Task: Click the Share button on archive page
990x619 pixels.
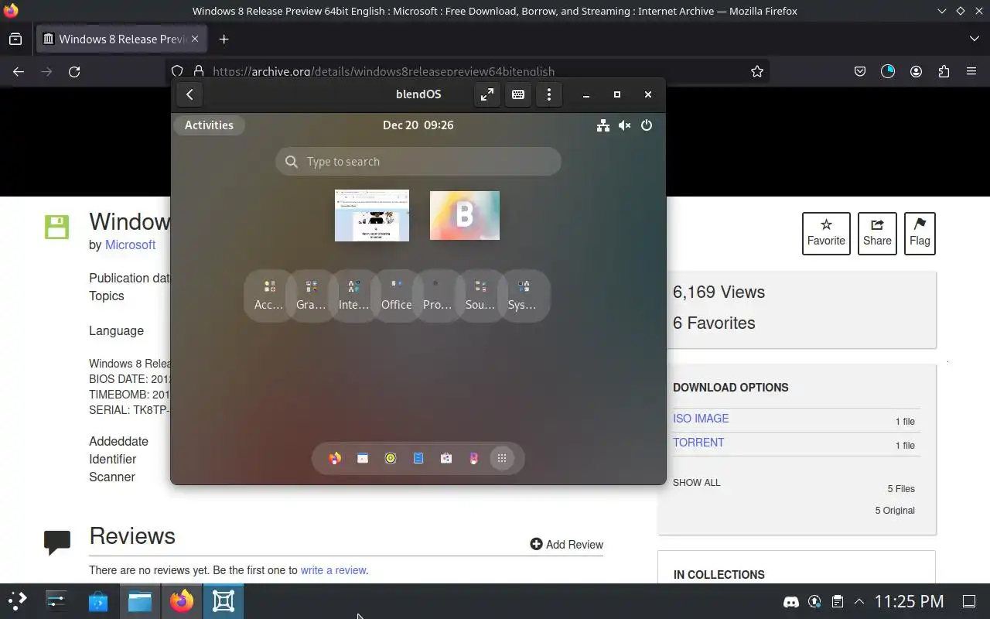Action: pyautogui.click(x=877, y=233)
